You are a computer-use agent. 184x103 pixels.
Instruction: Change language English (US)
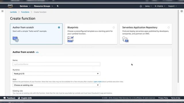pos(26,98)
